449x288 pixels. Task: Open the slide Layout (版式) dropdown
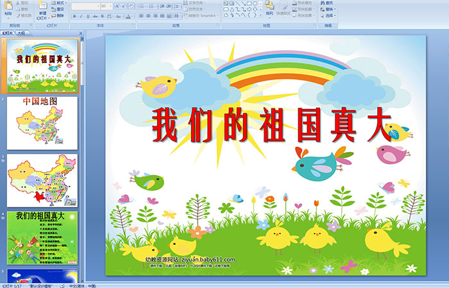(x=59, y=3)
